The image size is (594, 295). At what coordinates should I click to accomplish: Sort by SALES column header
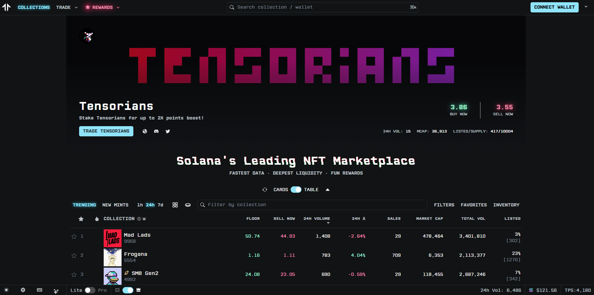point(394,219)
